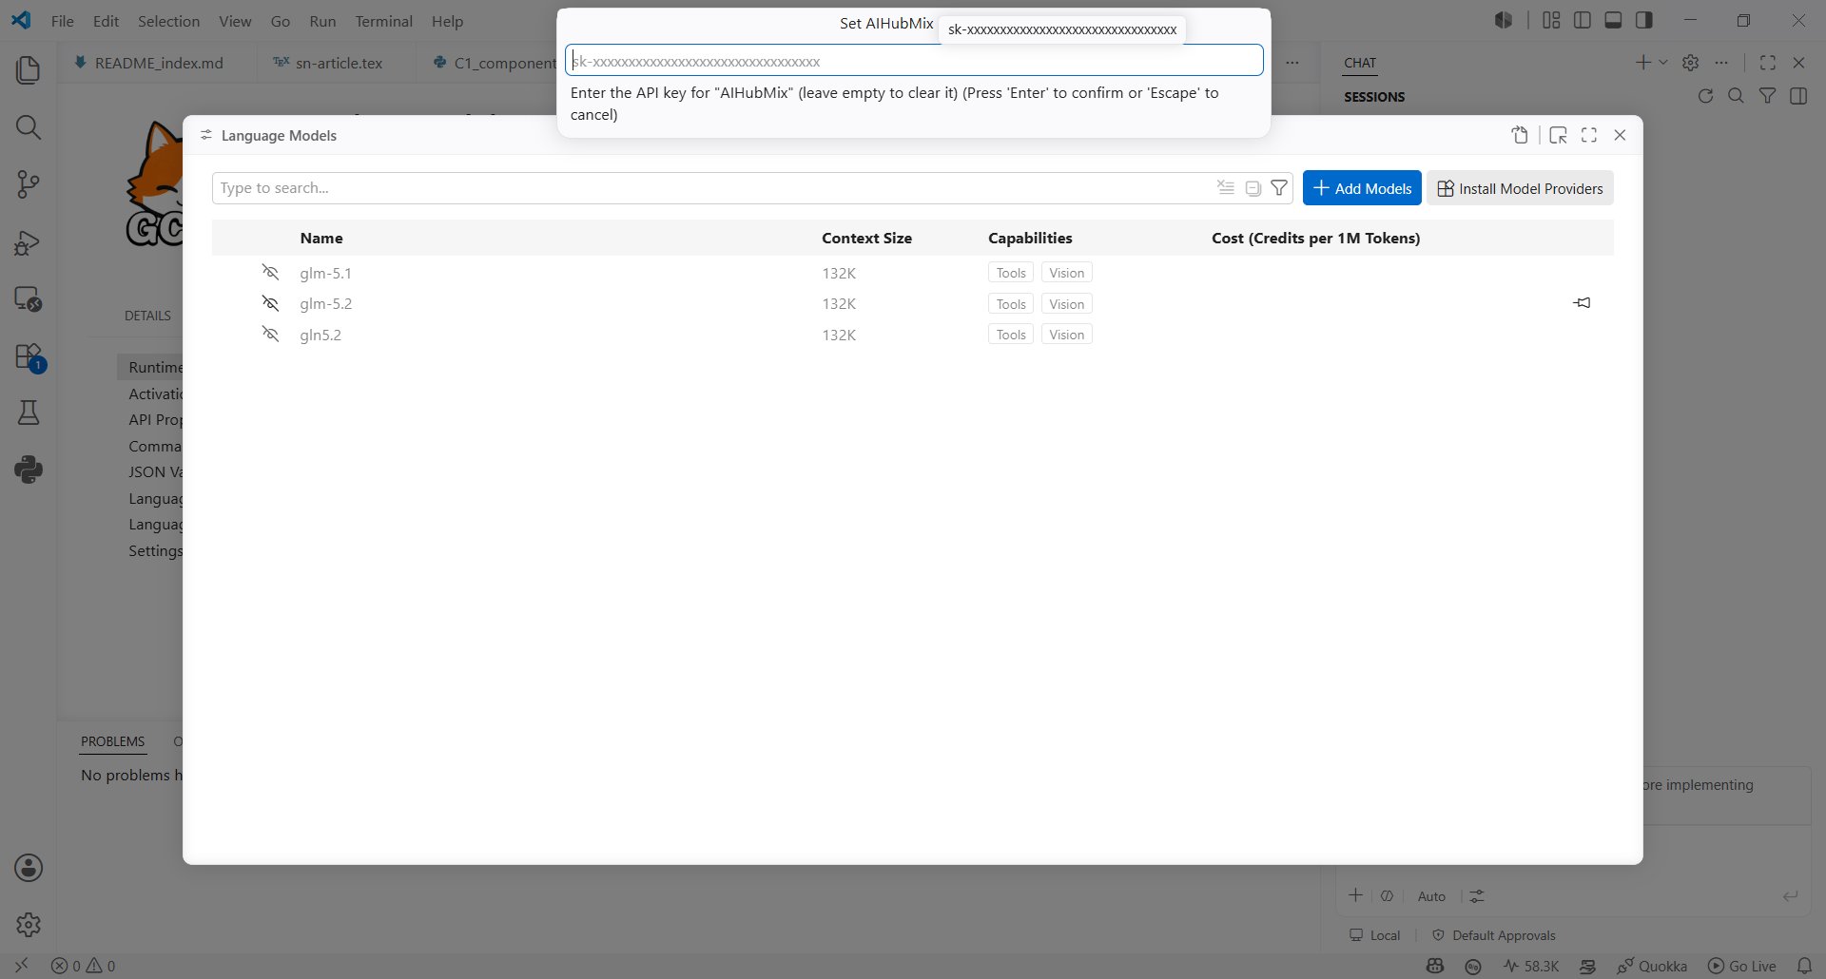
Task: Clear the model search input
Action: (1226, 188)
